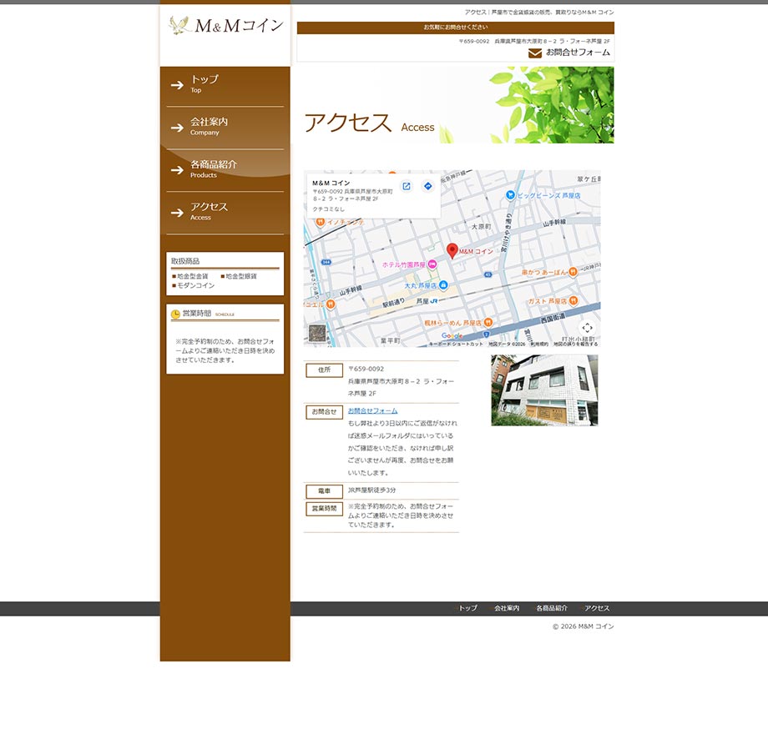
Task: Click the M&M コイン title in map card
Action: click(331, 183)
